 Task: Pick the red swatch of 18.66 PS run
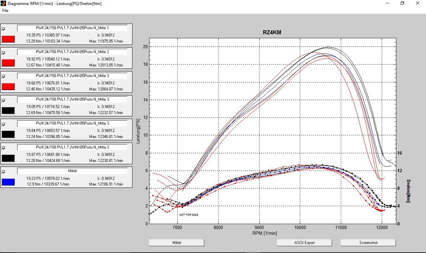tap(8, 87)
